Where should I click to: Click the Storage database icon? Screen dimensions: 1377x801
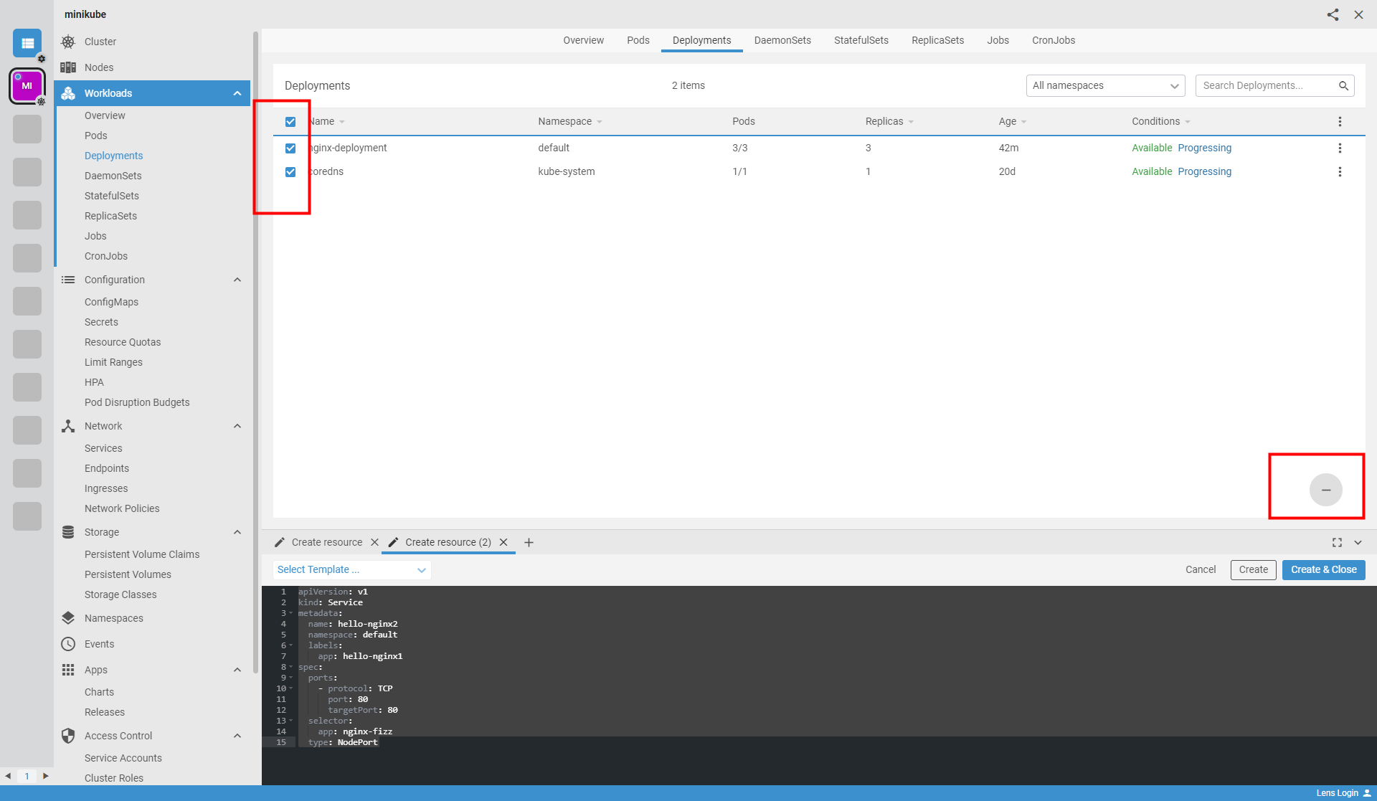(x=68, y=532)
